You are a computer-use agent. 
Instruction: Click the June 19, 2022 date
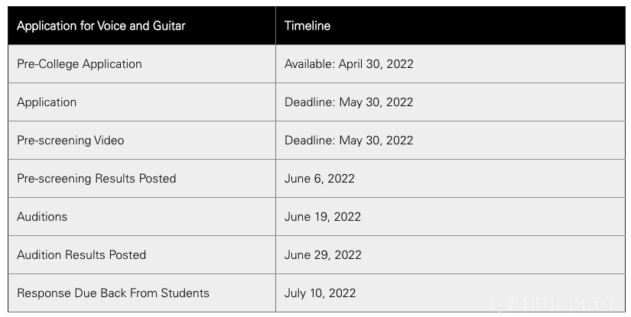pos(323,217)
